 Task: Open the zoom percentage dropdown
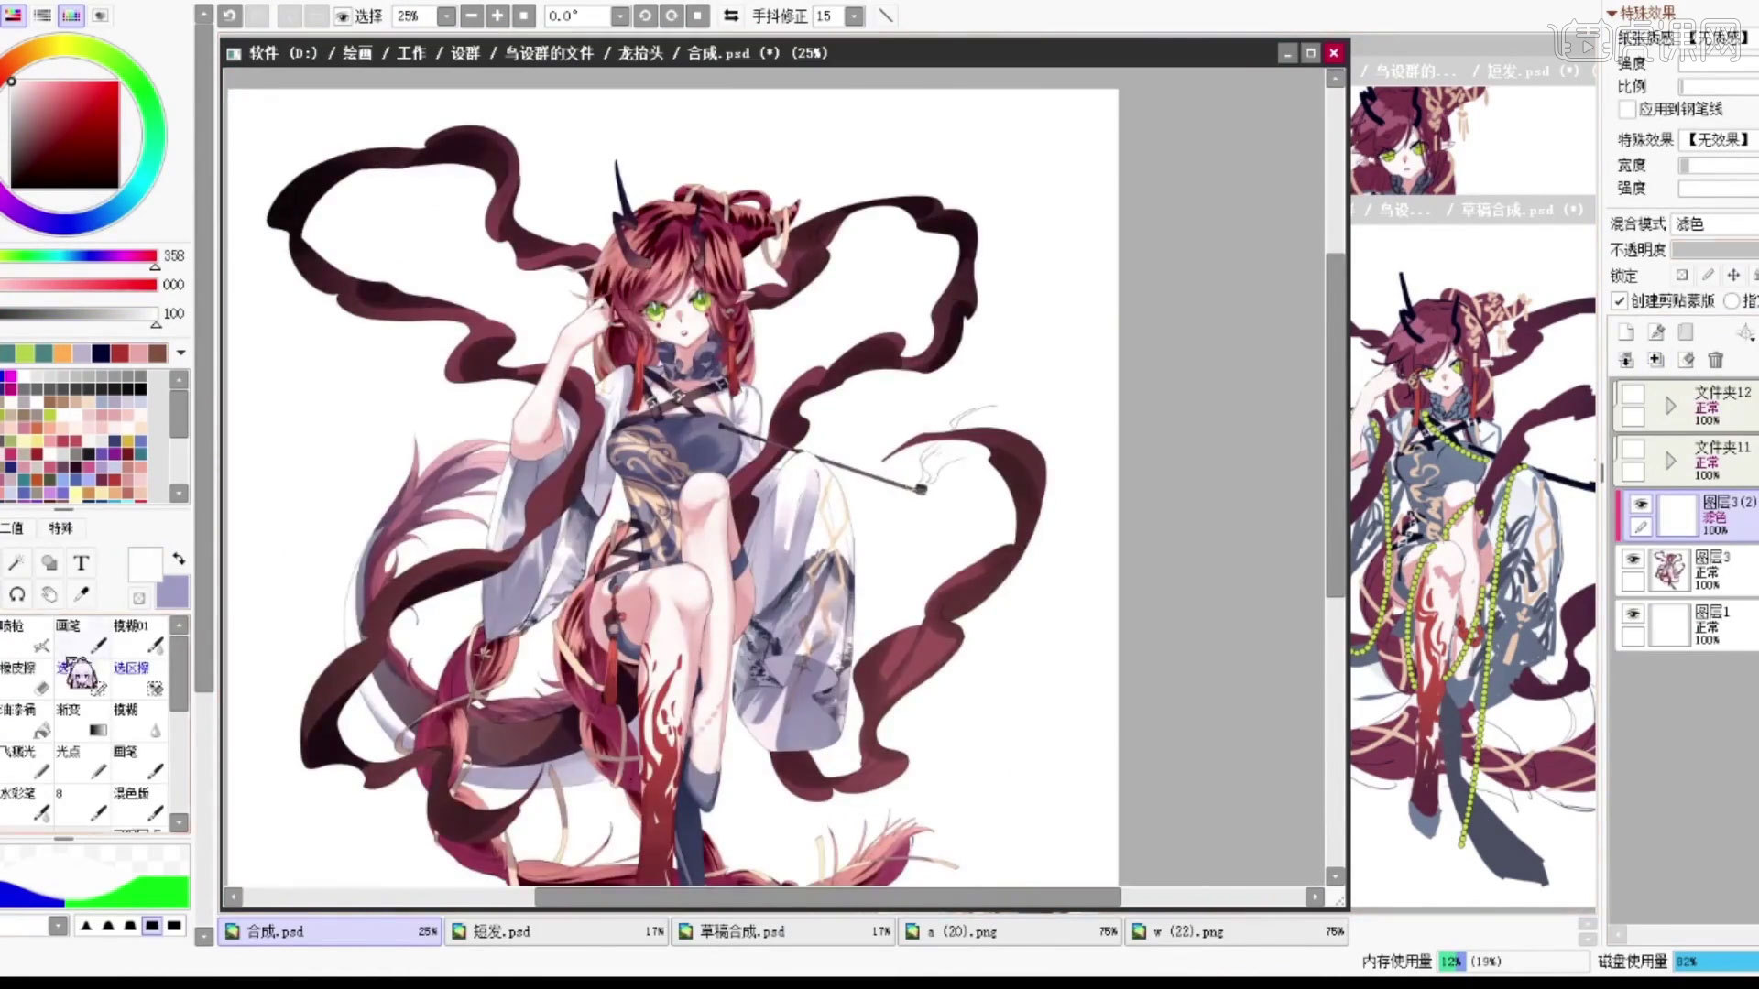click(x=446, y=16)
